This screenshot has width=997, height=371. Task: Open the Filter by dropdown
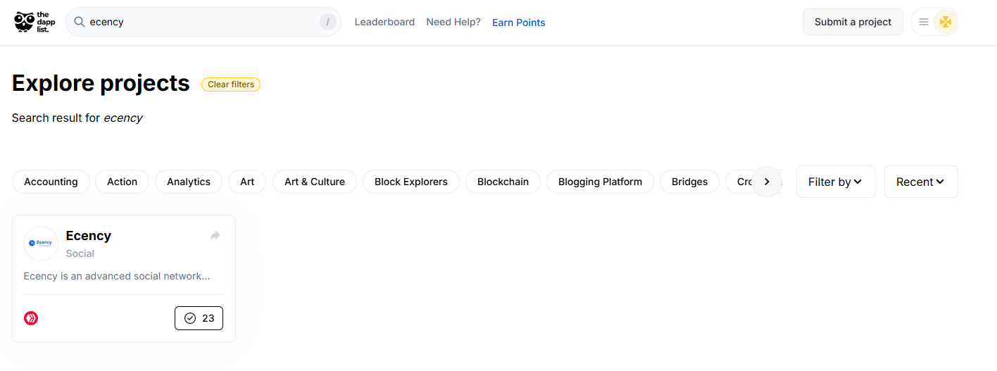[x=836, y=182]
